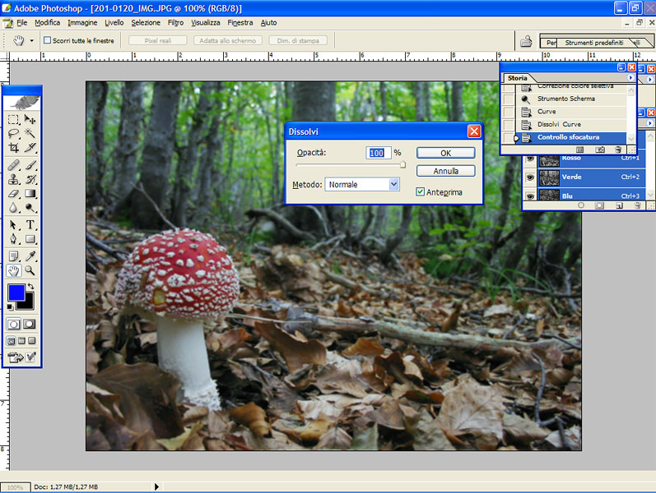Screen dimensions: 656x493
Task: Select the Crop tool in toolbox
Action: click(13, 148)
